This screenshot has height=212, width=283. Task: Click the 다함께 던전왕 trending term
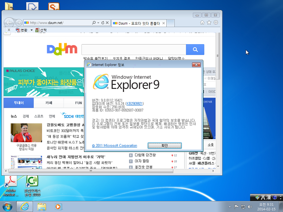pyautogui.click(x=145, y=155)
